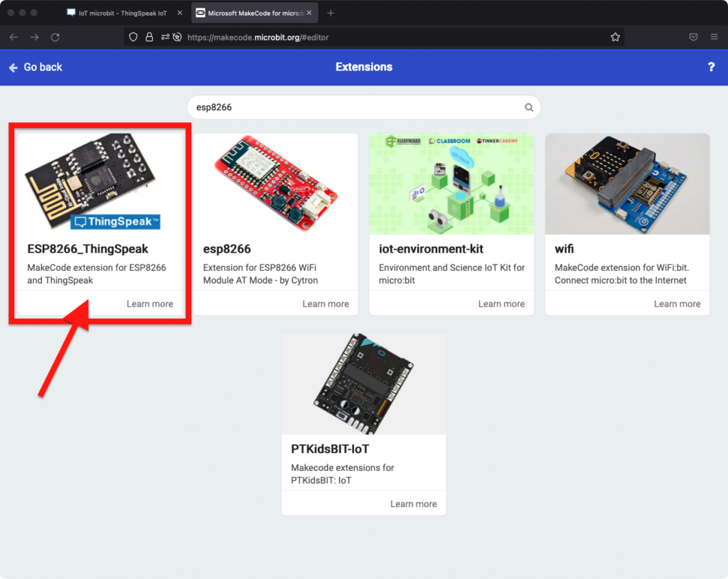The height and width of the screenshot is (579, 728).
Task: Click the search magnifier icon
Action: point(528,107)
